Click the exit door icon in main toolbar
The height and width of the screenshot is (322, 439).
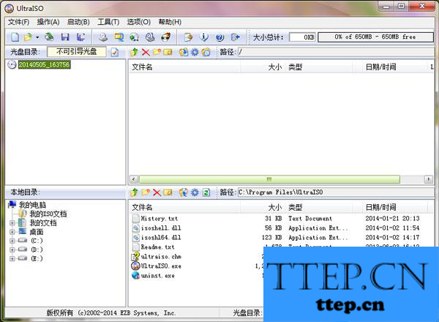(x=236, y=37)
